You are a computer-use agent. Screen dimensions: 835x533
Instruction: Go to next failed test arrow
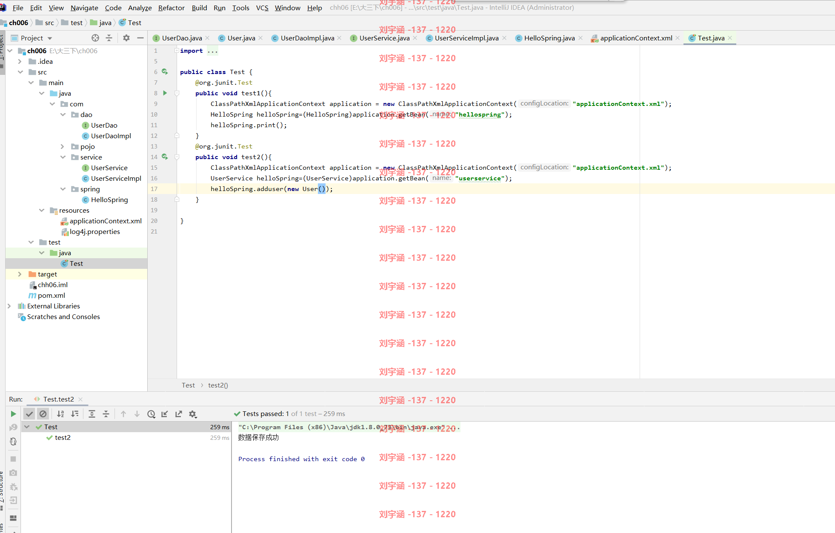click(x=137, y=414)
